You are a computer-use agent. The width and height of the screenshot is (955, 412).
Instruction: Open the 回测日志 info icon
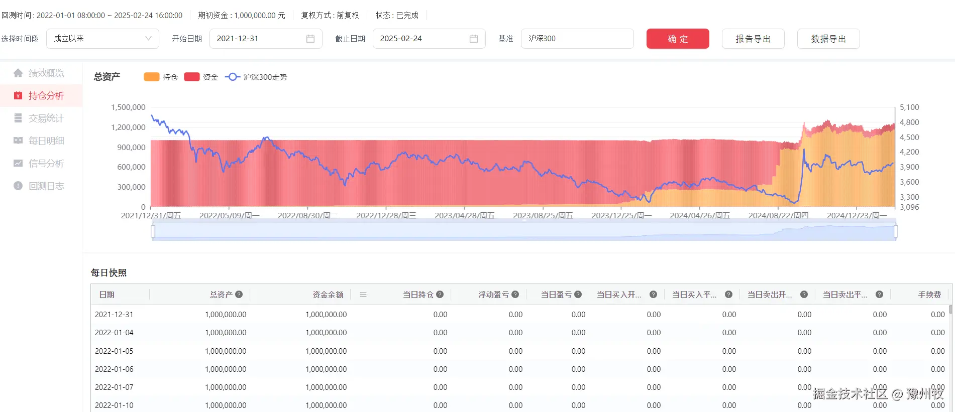[18, 186]
